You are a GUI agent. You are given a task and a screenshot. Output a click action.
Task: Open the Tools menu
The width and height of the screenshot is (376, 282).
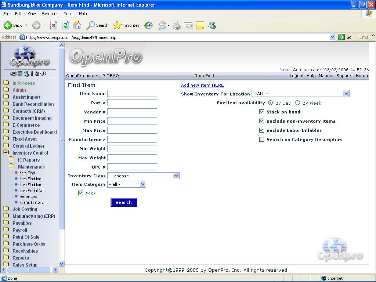[x=69, y=14]
